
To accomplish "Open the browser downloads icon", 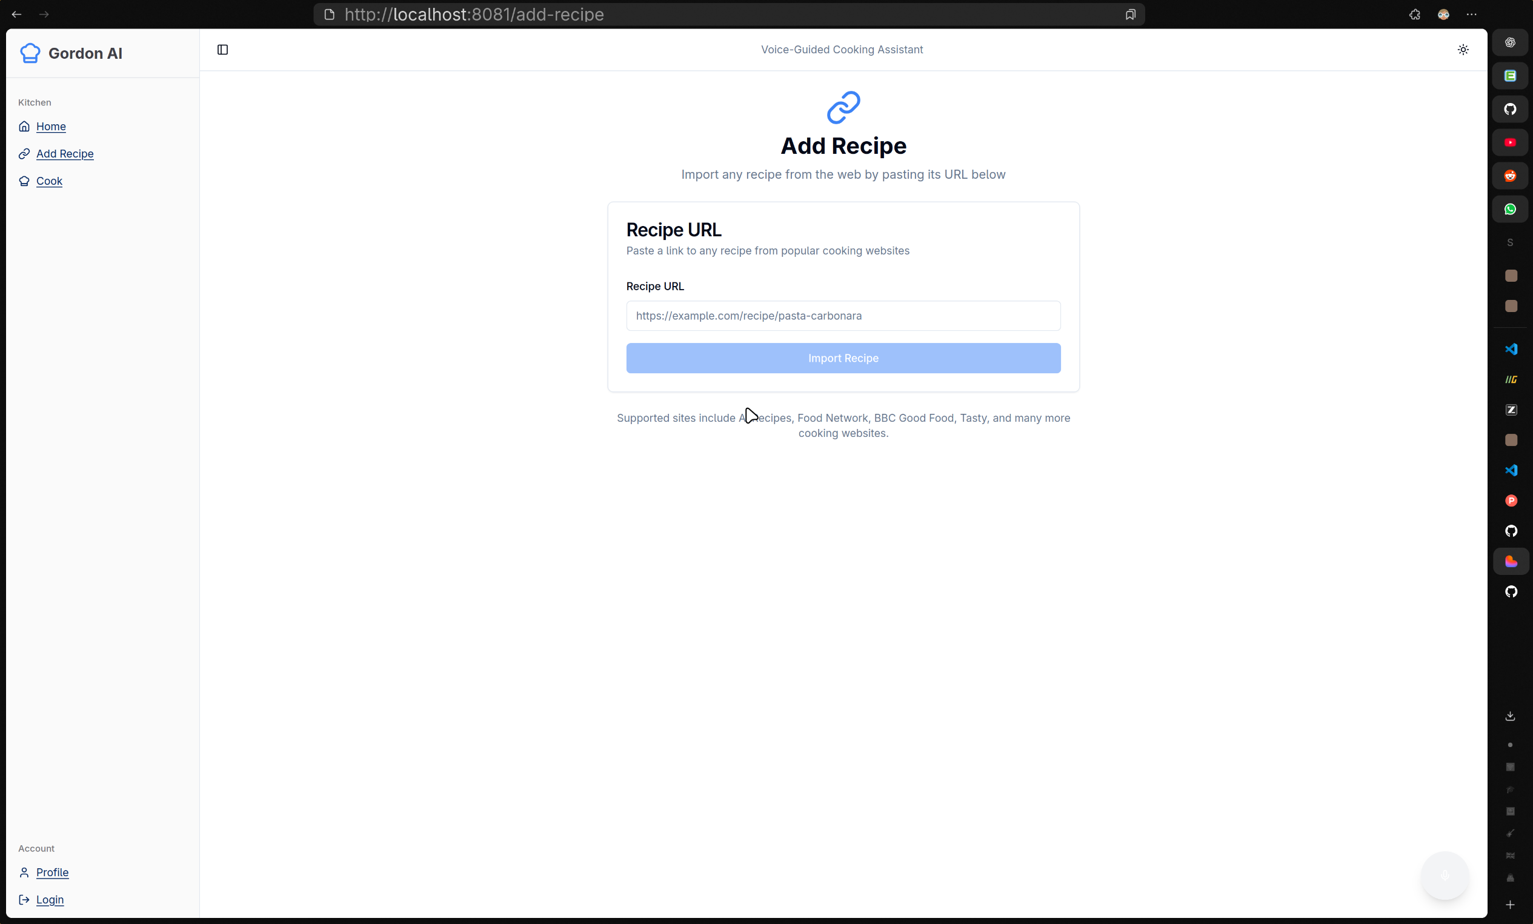I will [x=1510, y=716].
